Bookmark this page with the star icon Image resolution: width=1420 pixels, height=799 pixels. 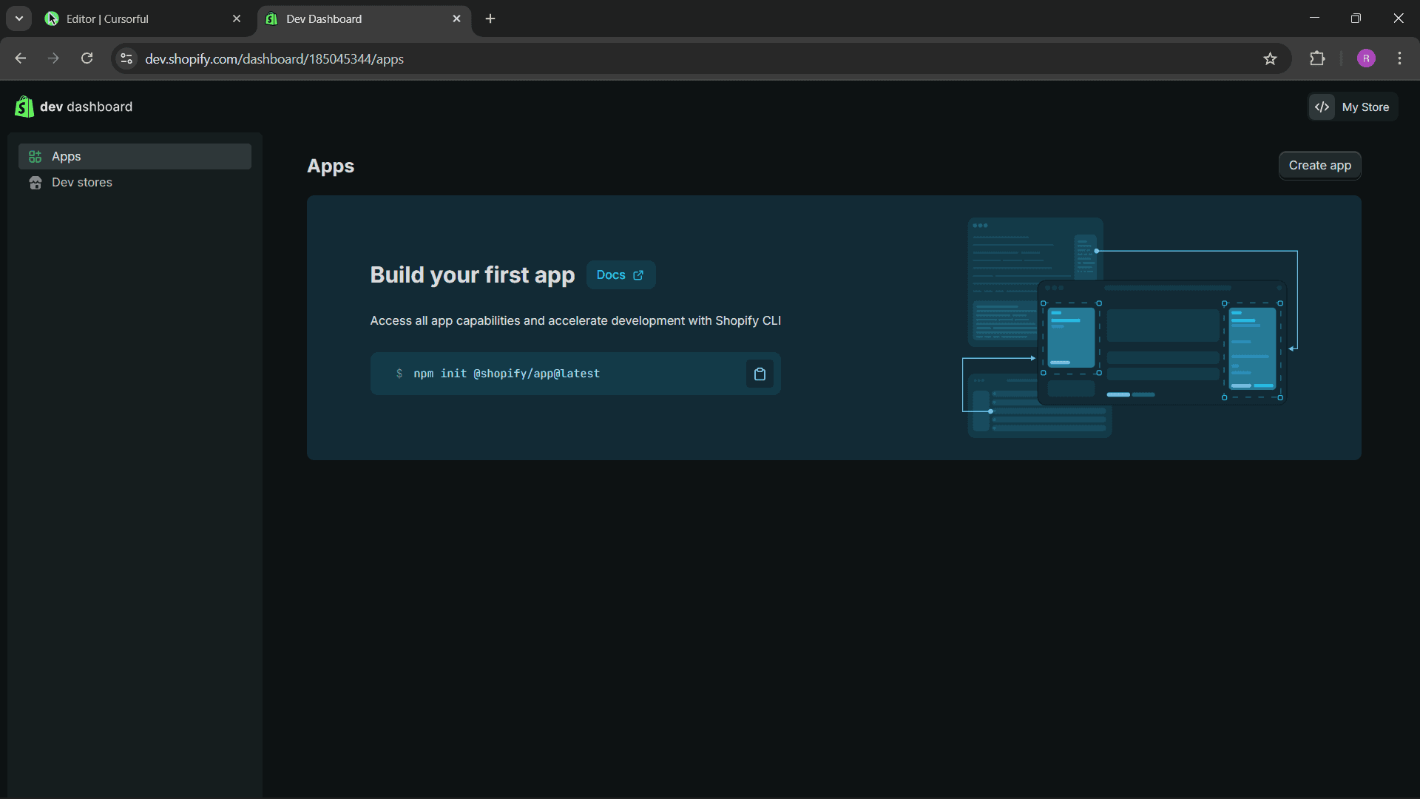coord(1270,59)
